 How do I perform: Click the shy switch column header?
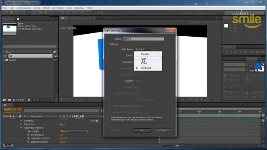61,116
